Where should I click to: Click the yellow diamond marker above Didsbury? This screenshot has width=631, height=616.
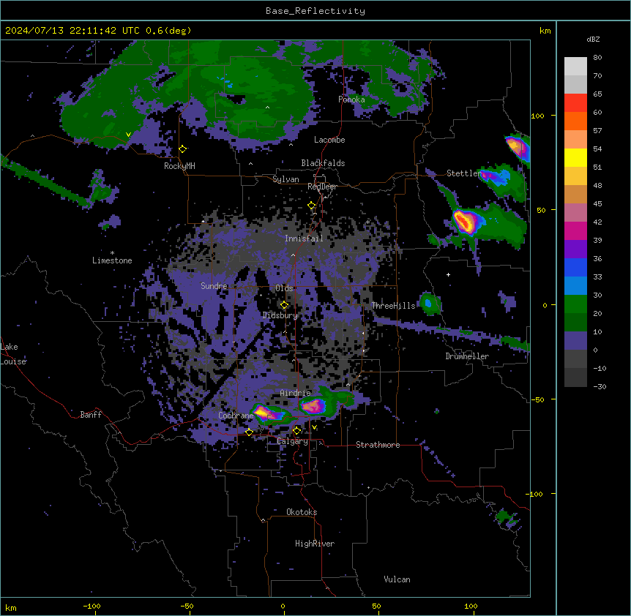pos(284,305)
